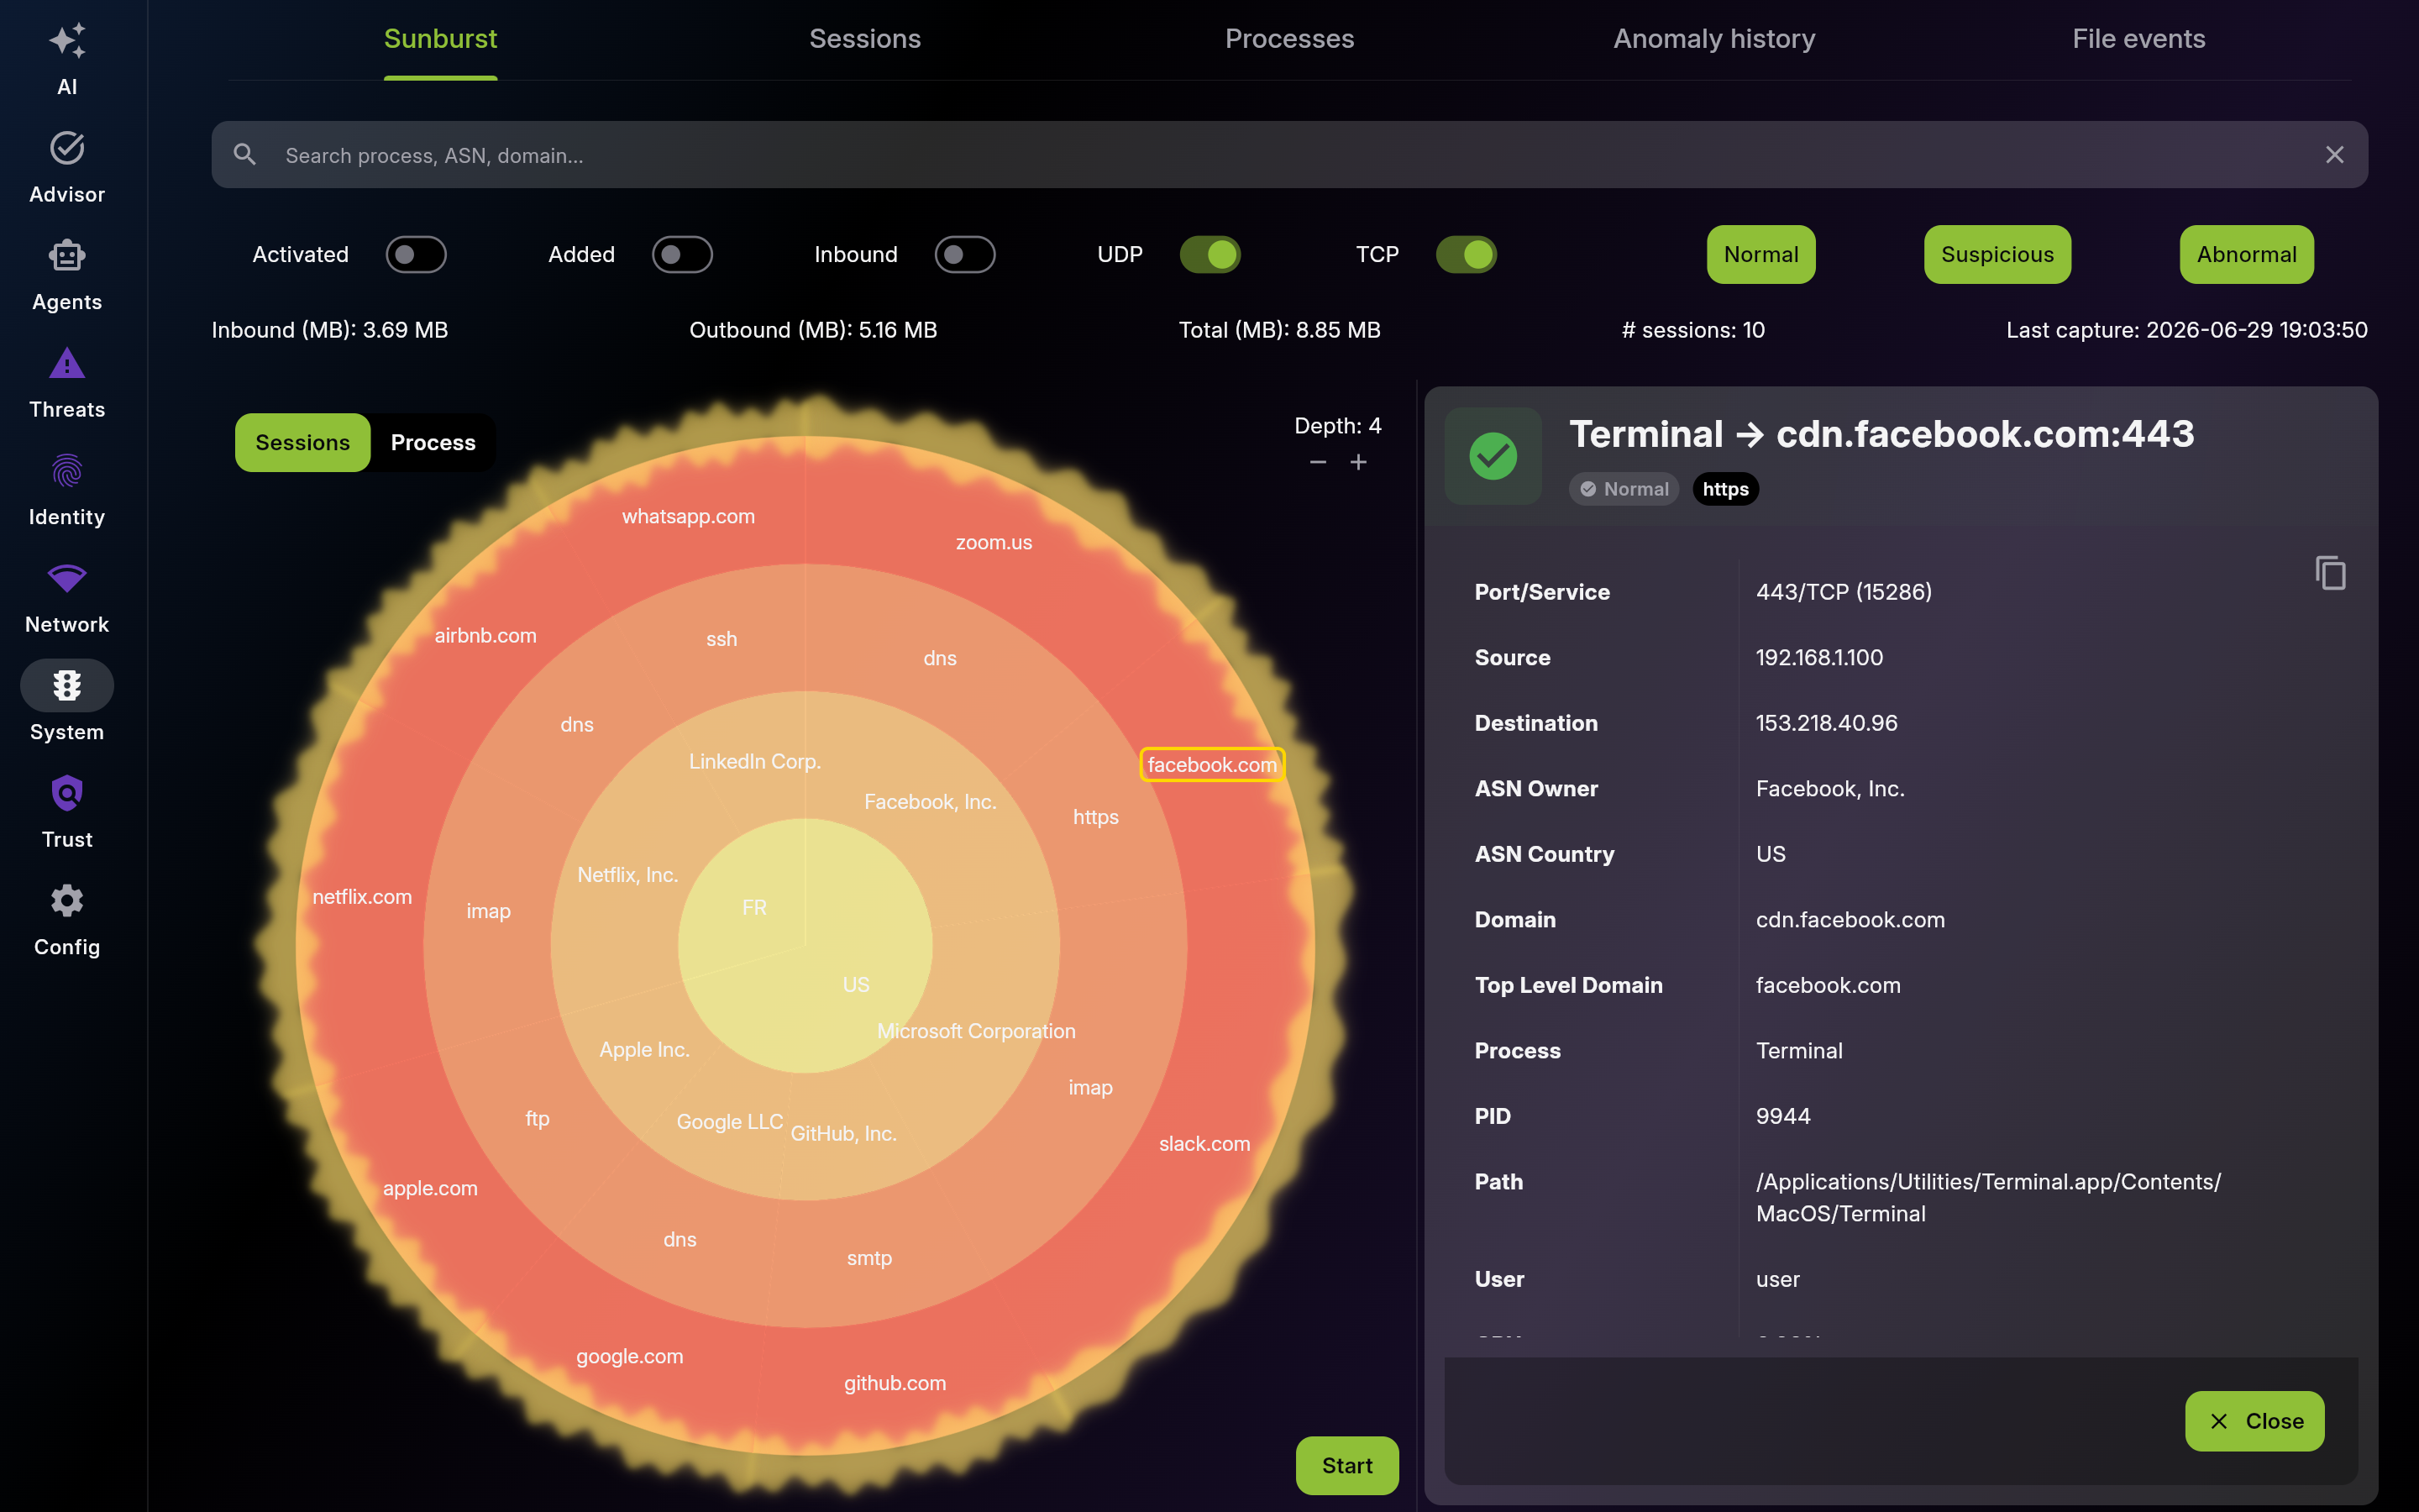Select the netflix.com sunburst segment

coord(362,896)
